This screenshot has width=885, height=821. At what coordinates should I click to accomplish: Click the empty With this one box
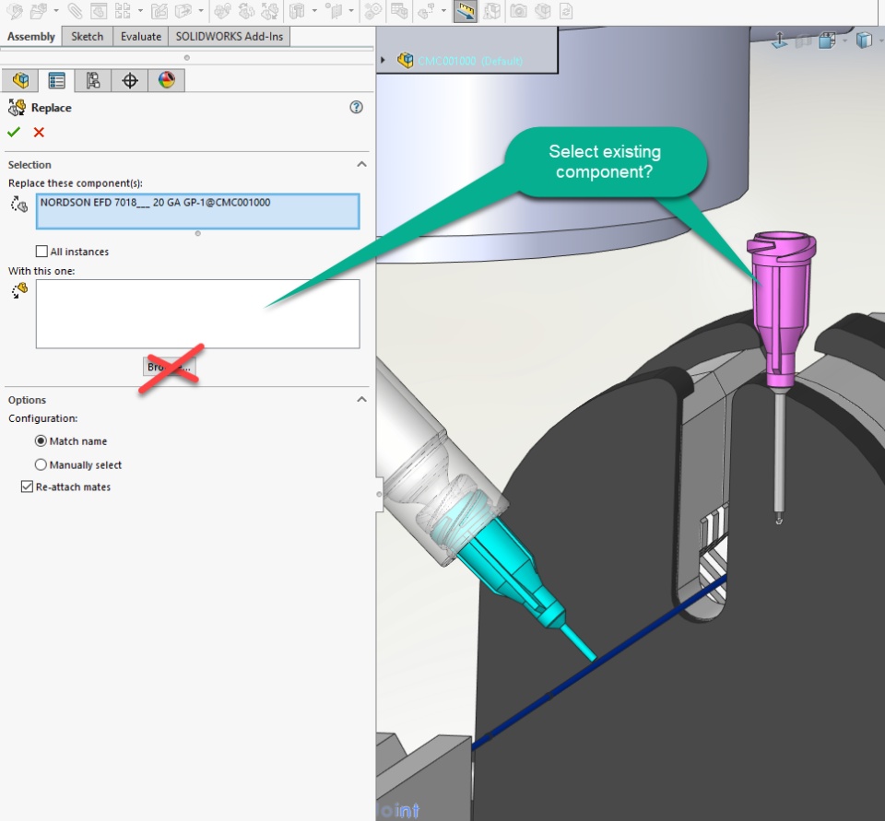coord(197,313)
